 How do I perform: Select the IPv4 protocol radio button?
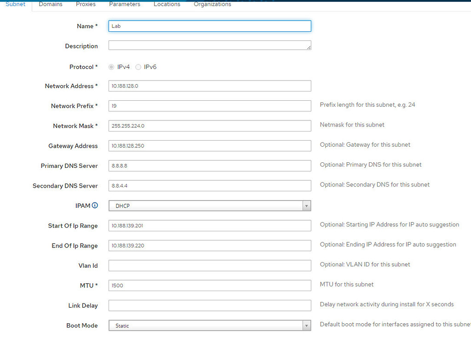point(111,67)
